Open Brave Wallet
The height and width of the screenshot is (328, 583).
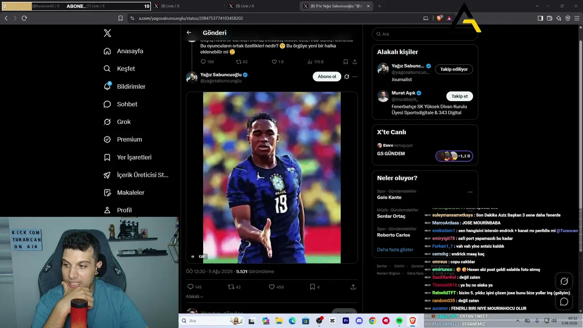(550, 18)
